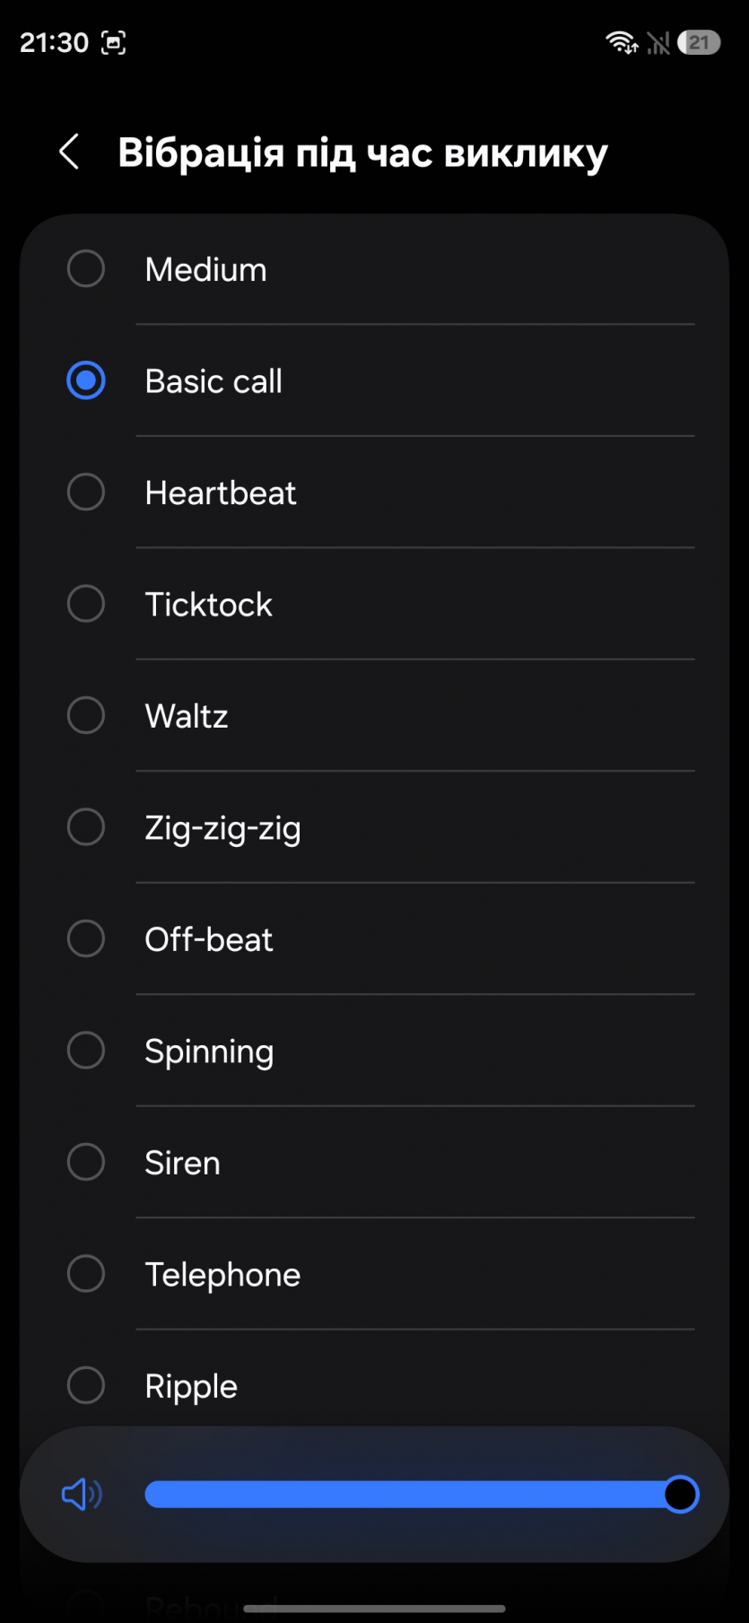749x1623 pixels.
Task: Tap the Basic call radio button
Action: (86, 380)
